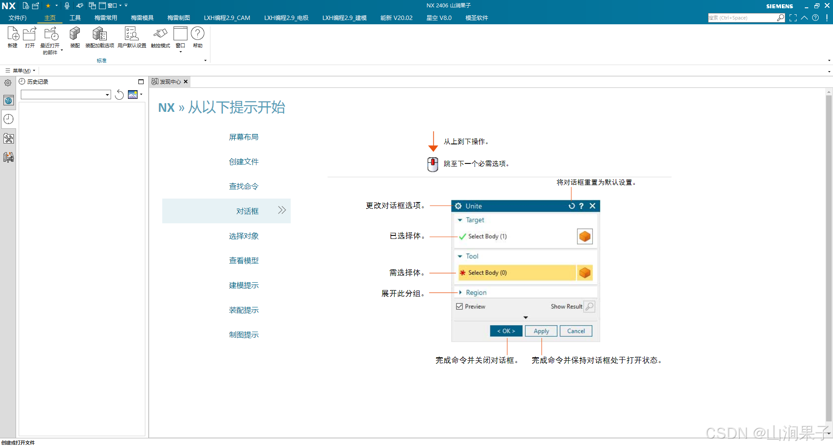Toggle 触控模式 in the ribbon
Screen dimensions: 833x447
[x=161, y=37]
